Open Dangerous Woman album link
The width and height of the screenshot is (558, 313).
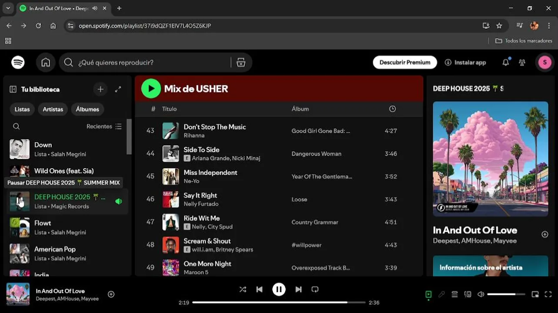coord(316,154)
